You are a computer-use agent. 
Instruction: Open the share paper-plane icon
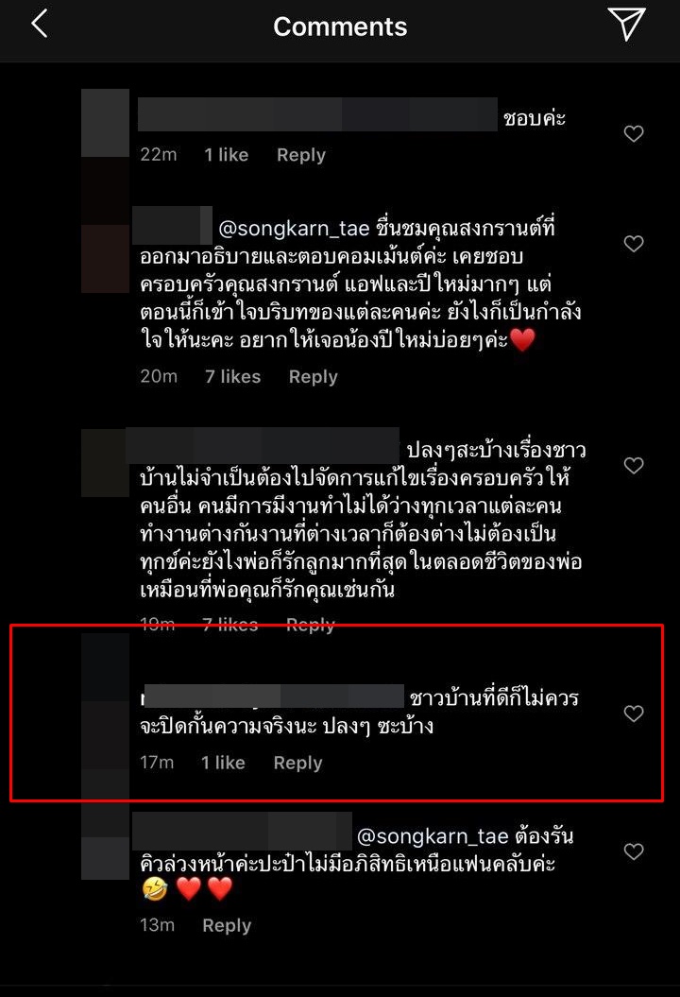click(626, 25)
